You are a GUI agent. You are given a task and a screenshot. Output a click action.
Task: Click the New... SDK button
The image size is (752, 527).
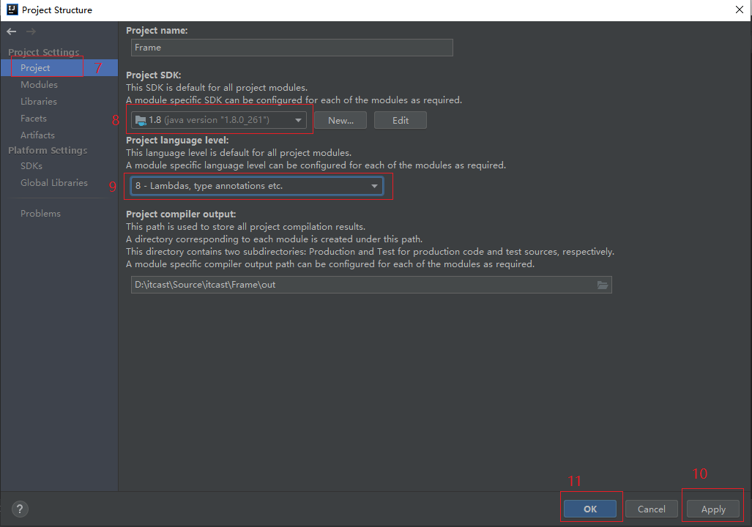[x=340, y=120]
